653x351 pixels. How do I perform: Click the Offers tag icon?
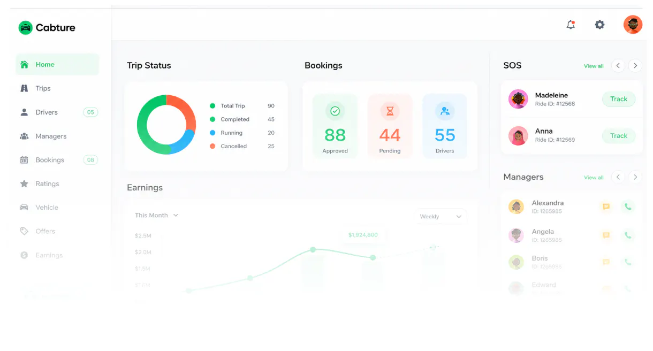[24, 231]
